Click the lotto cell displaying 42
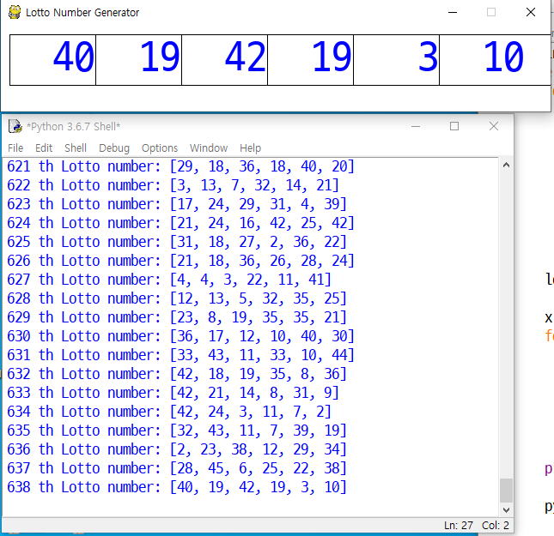 (225, 59)
